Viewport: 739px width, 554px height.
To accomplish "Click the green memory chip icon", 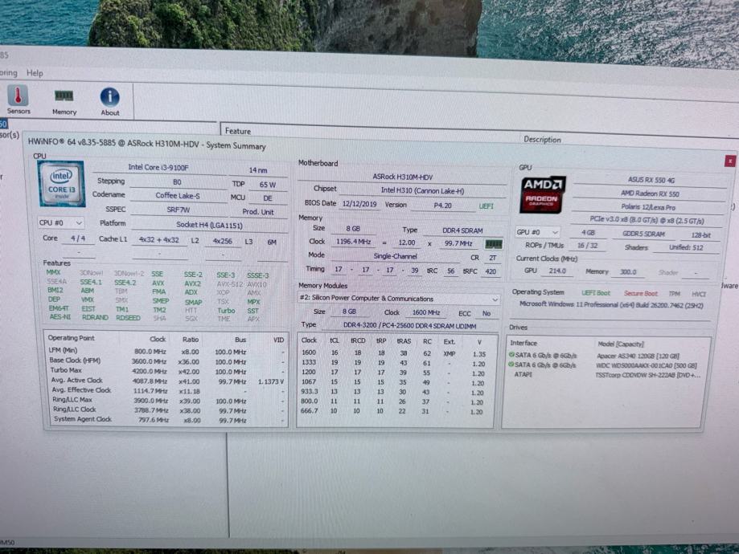I will (494, 244).
